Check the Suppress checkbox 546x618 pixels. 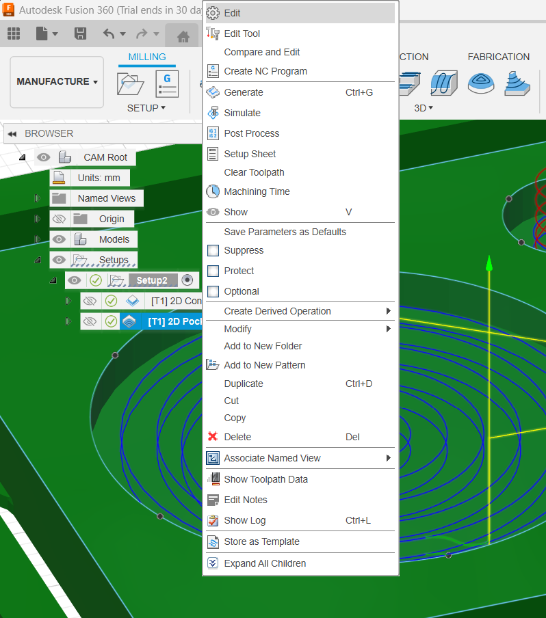point(213,250)
